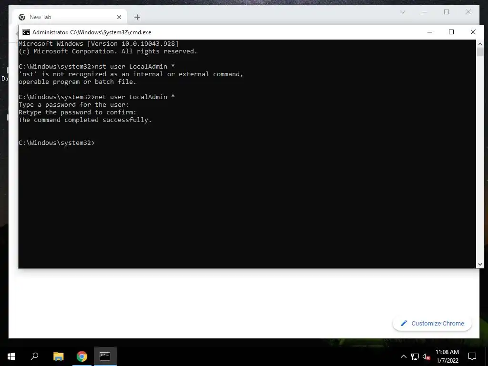Click 'operable program or batch file.' line

[78, 81]
